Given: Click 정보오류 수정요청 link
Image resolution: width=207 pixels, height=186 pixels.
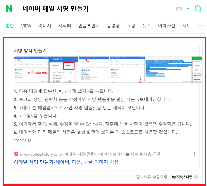Looking at the screenshot, I should coord(152,177).
